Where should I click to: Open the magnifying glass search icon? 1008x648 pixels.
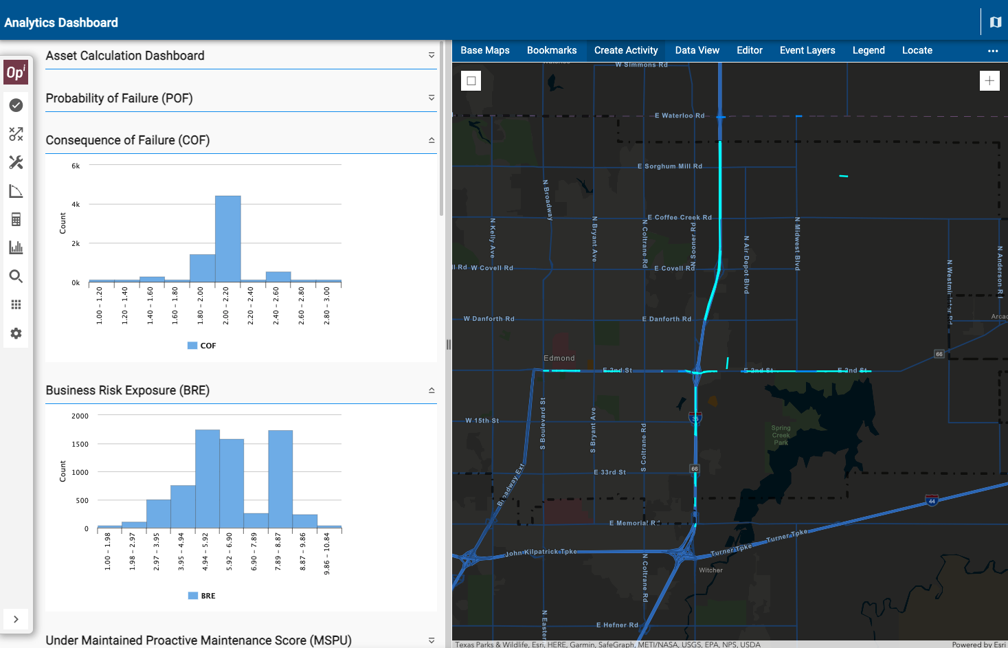click(16, 276)
